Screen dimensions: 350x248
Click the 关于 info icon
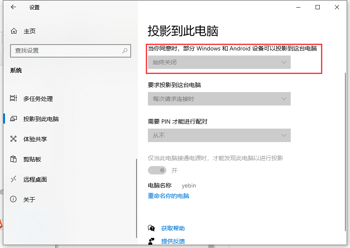[x=13, y=199]
